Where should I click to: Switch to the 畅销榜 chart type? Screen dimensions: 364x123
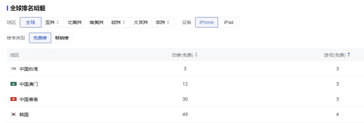(62, 38)
